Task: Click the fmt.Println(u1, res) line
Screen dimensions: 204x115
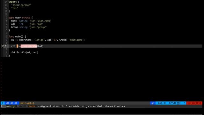Action: pyautogui.click(x=25, y=52)
